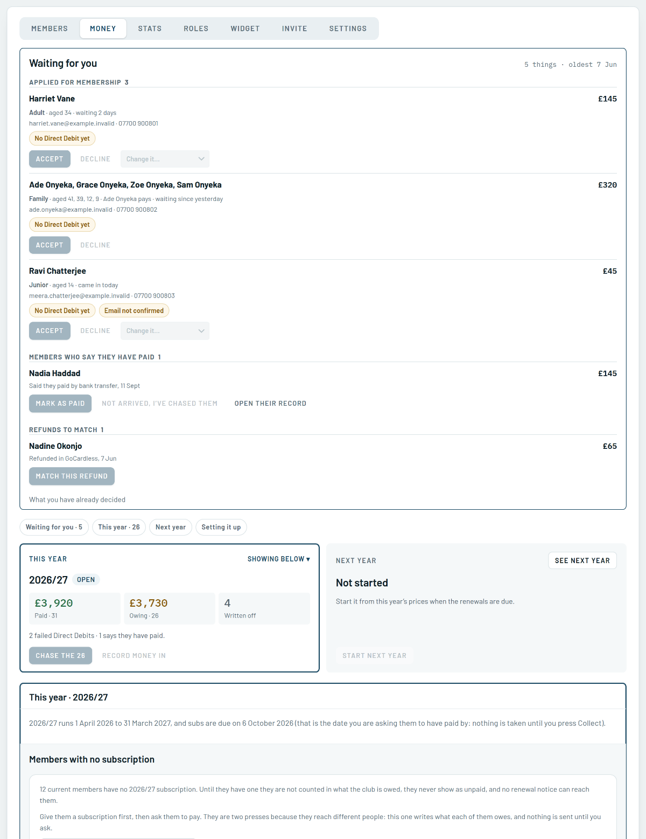
Task: Accept Ravi Chatterjee's application
Action: 50,331
